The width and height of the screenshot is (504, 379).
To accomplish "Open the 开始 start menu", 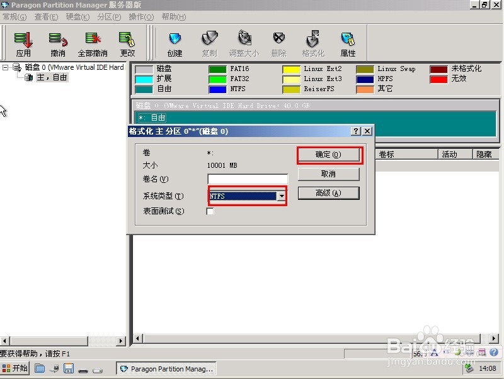I will [x=14, y=368].
